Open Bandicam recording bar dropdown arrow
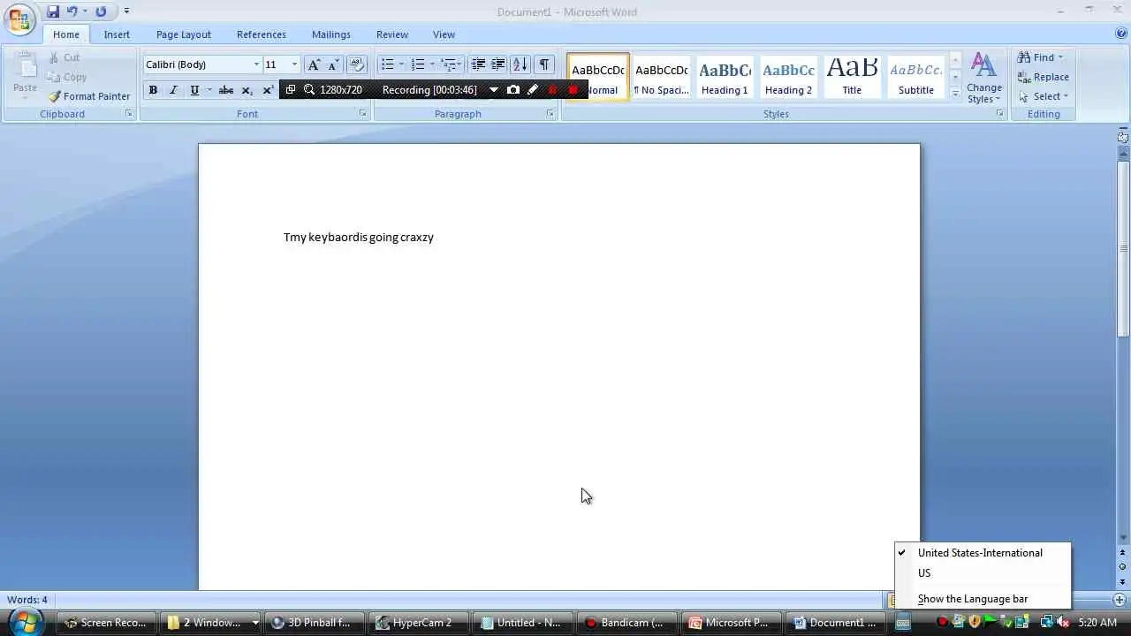This screenshot has height=636, width=1131. 493,90
